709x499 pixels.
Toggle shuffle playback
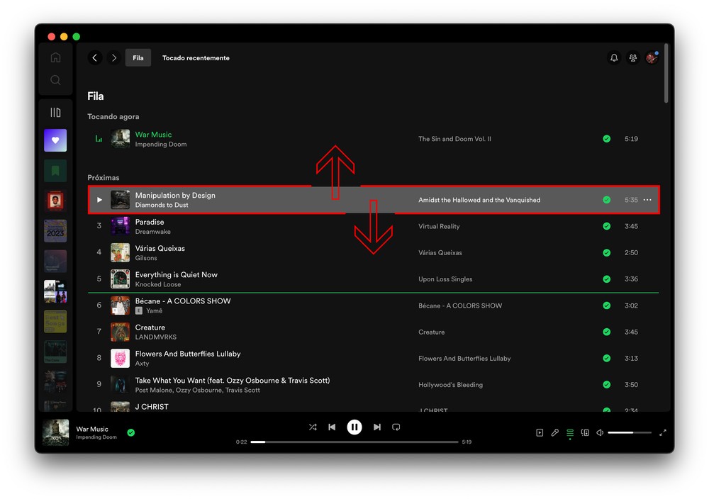pos(313,427)
